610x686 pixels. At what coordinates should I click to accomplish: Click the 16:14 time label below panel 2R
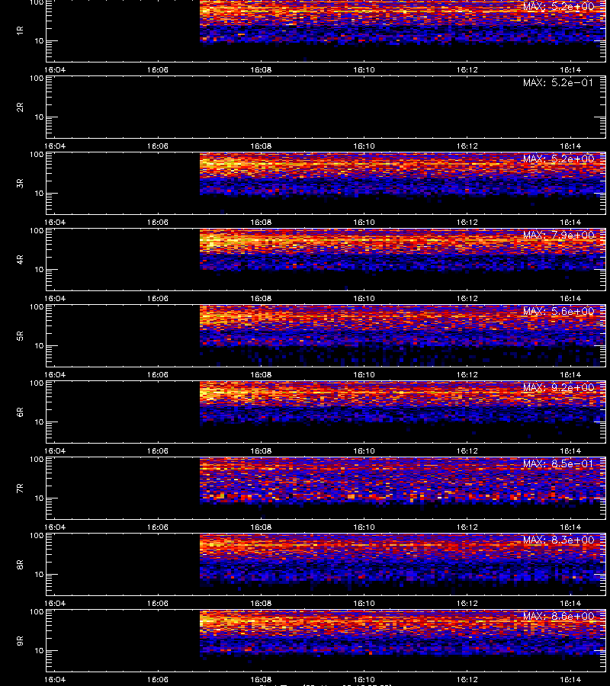(570, 146)
